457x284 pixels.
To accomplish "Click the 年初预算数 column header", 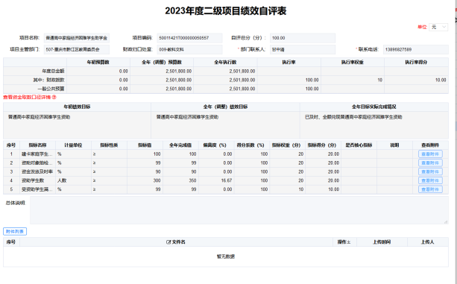I will (98, 63).
